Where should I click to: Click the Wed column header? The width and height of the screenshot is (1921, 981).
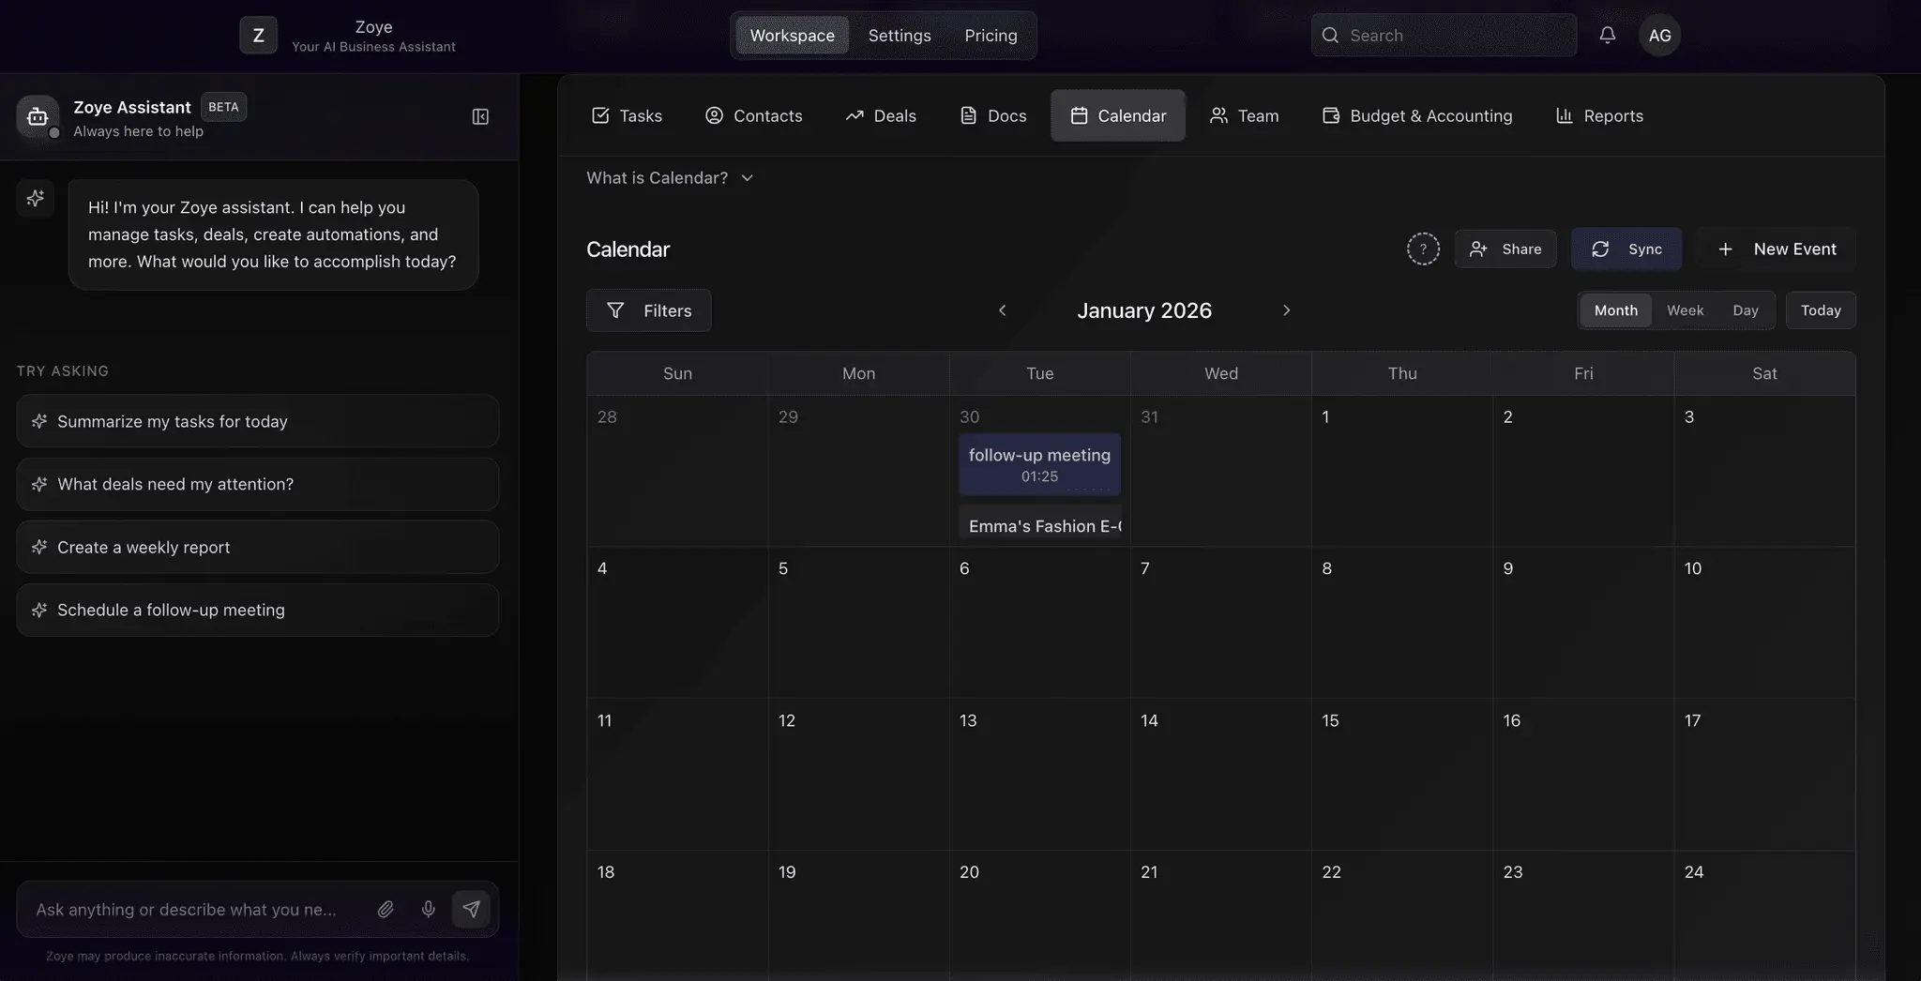1221,373
